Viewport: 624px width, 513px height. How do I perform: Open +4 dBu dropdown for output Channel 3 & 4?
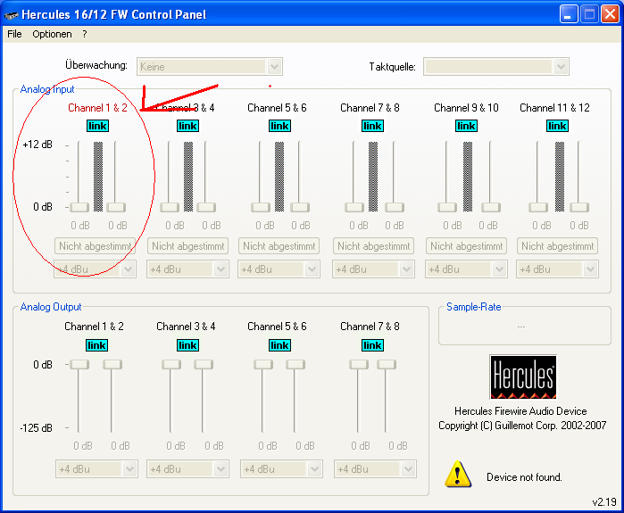click(x=187, y=469)
